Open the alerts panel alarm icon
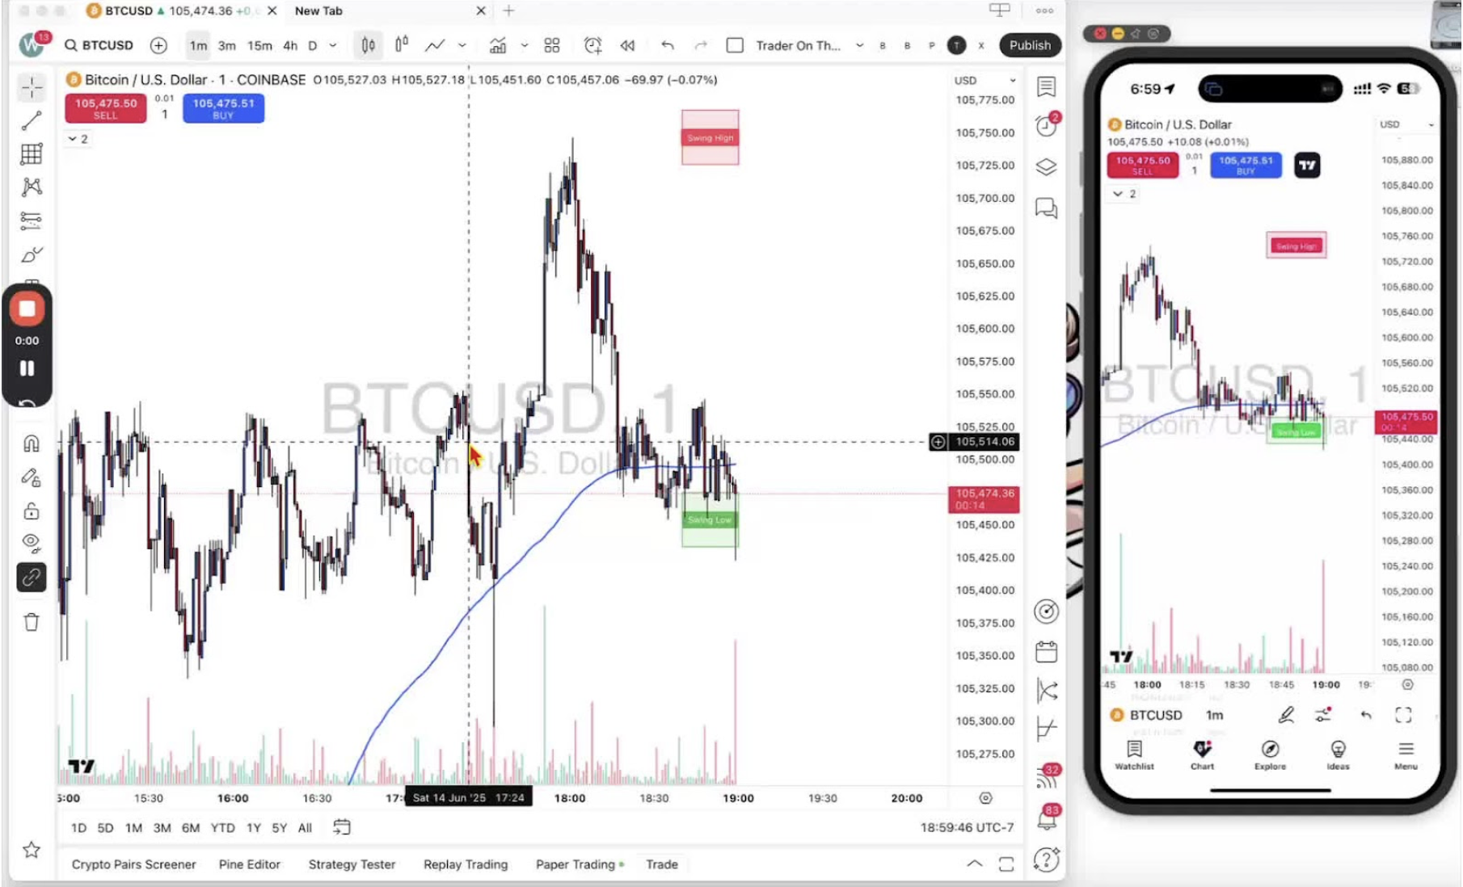 tap(1047, 125)
